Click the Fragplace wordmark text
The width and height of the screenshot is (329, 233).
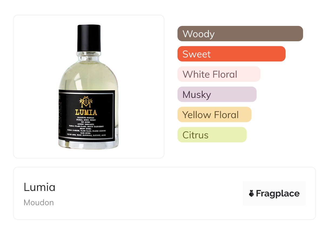pyautogui.click(x=278, y=193)
